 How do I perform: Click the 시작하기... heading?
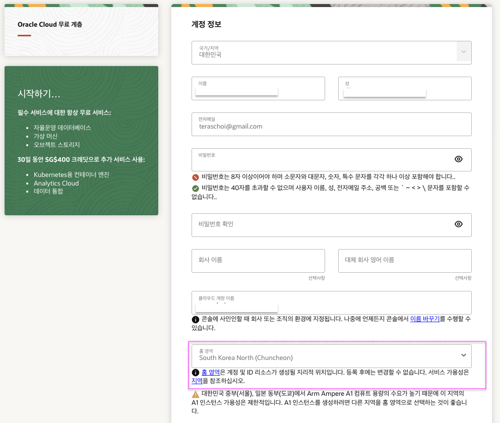(39, 94)
